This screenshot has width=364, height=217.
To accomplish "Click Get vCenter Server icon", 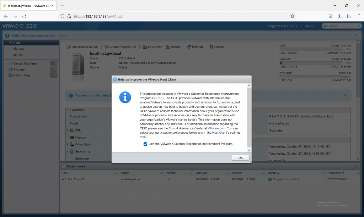I will [x=69, y=47].
